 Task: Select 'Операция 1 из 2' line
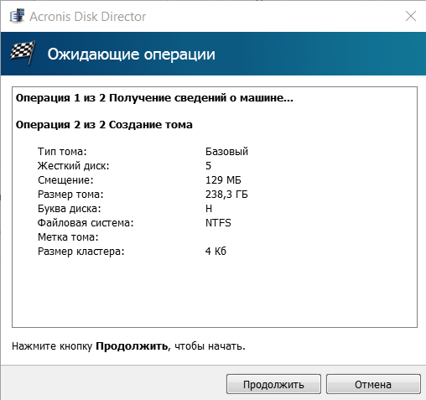tap(154, 98)
